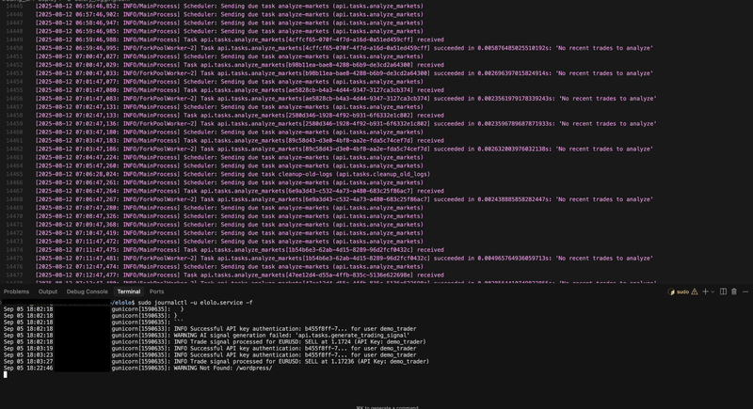The width and height of the screenshot is (753, 409).
Task: Click the sudo terminal shell icon
Action: coord(672,291)
